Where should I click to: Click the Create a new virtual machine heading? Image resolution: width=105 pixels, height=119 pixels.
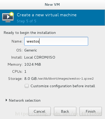click(47, 15)
